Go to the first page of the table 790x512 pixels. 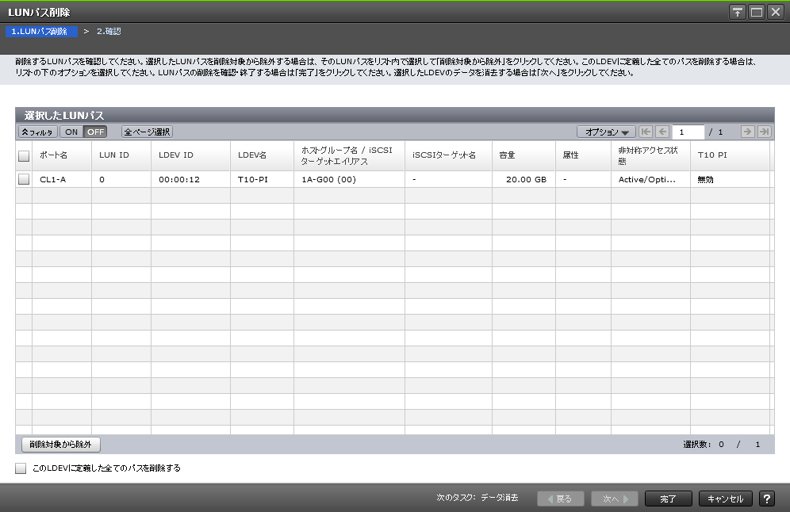[x=646, y=132]
